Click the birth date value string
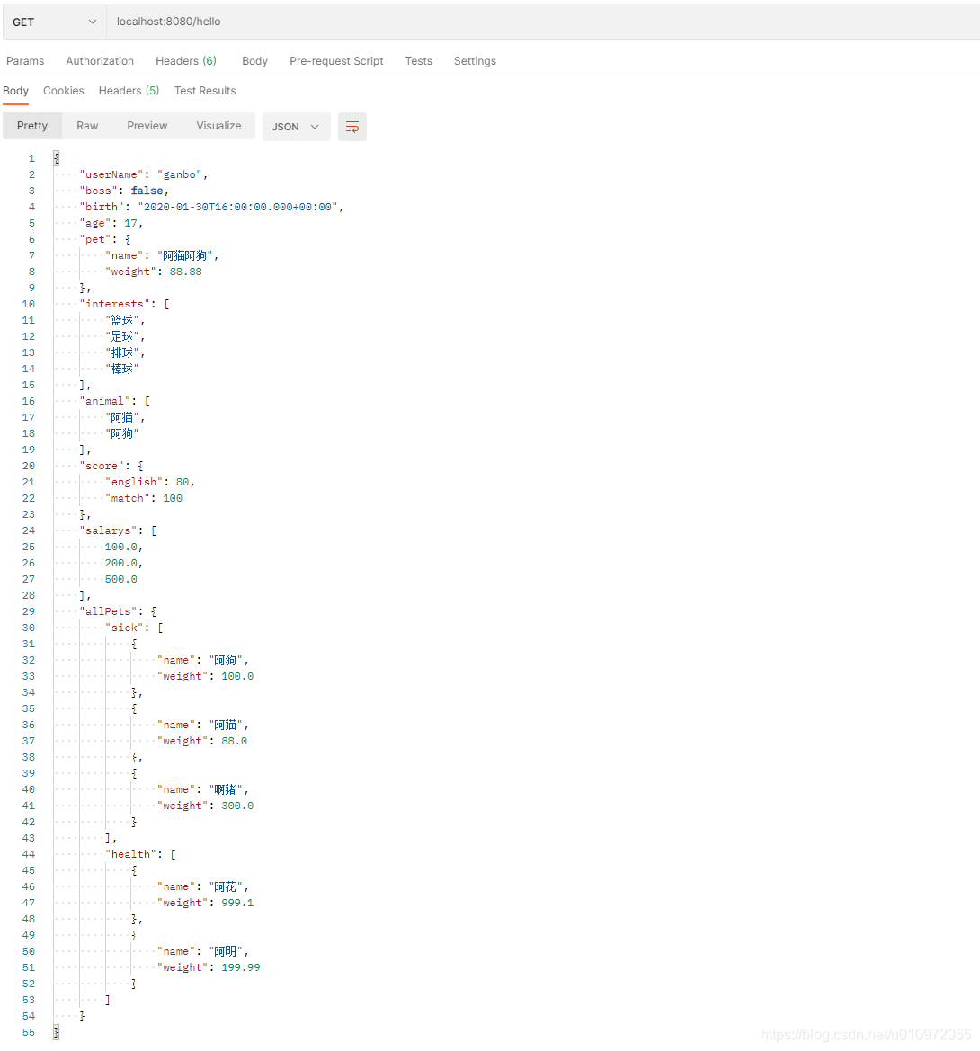Screen dimensions: 980x1051 tap(238, 207)
